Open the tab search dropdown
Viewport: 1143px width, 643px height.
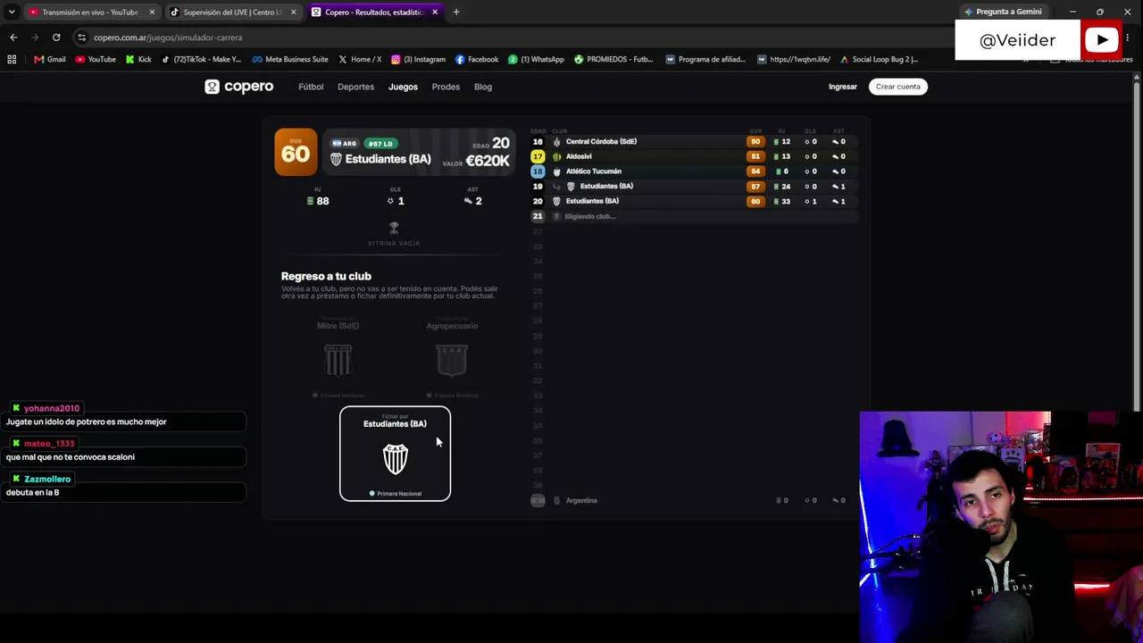pyautogui.click(x=12, y=12)
